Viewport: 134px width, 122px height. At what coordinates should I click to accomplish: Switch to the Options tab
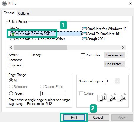(23, 14)
